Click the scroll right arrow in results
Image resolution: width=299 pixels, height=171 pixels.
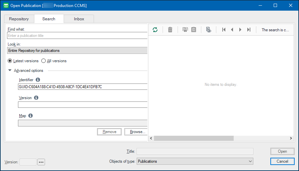click(x=291, y=138)
